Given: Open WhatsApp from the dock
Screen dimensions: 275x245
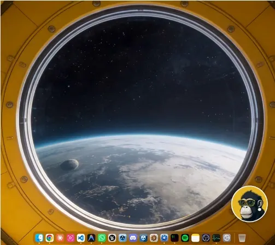Looking at the screenshot, I should [x=102, y=238].
